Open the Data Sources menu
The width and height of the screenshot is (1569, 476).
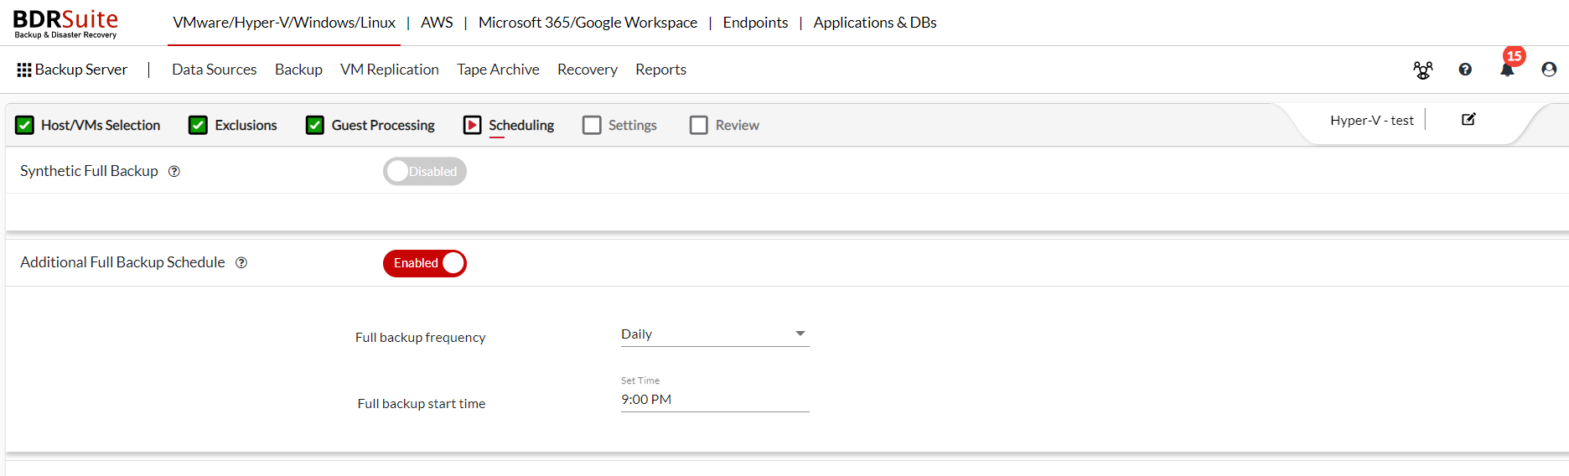215,70
